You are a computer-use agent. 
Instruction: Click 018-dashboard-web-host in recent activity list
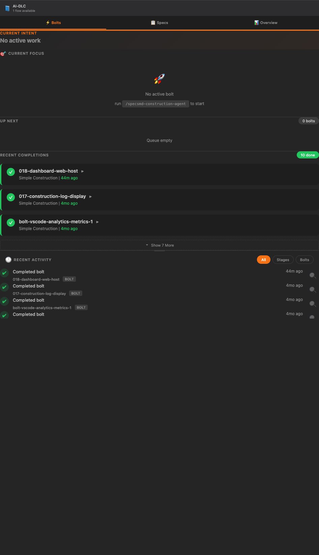(x=36, y=279)
